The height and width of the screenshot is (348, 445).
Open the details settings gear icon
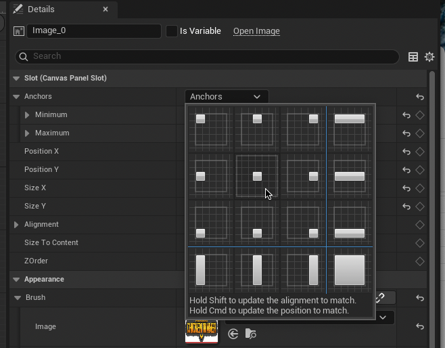pos(429,57)
